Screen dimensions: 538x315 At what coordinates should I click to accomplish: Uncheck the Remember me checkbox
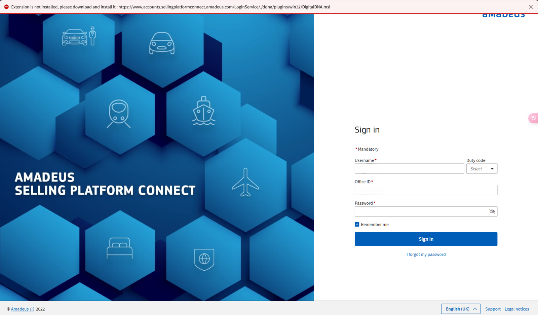[x=357, y=225]
